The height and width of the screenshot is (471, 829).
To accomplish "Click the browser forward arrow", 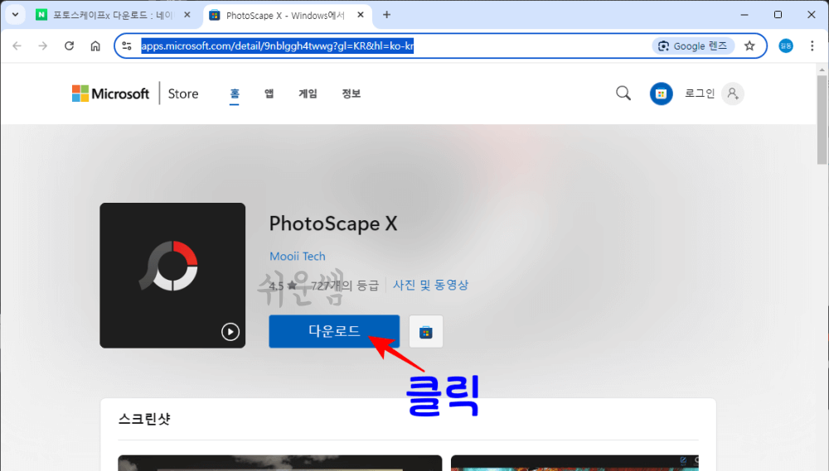I will [43, 46].
